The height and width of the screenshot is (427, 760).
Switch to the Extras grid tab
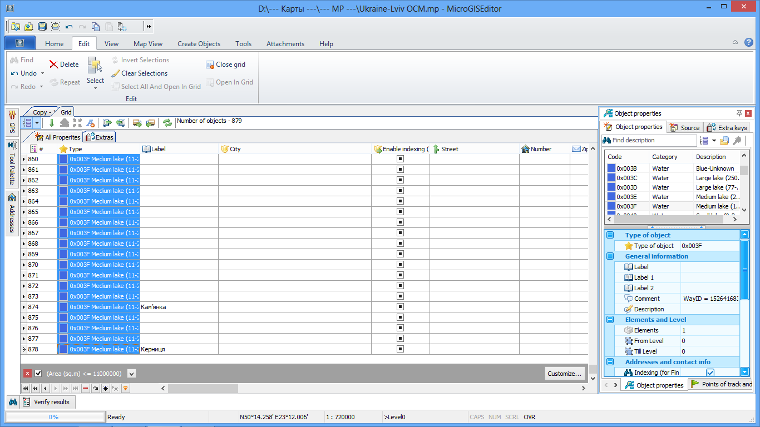(100, 137)
